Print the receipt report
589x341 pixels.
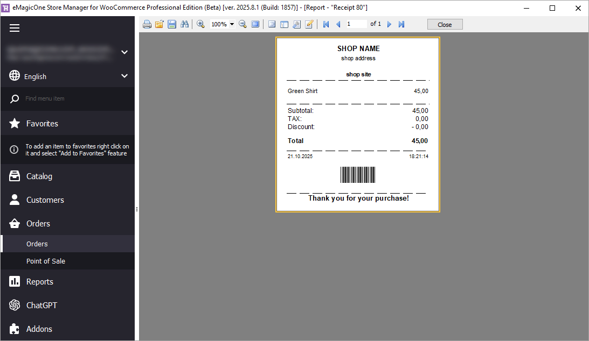click(147, 24)
